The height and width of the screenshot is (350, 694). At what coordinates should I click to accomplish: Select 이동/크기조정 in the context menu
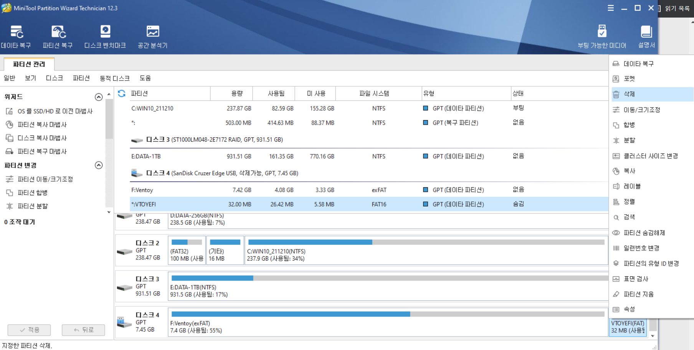point(653,110)
